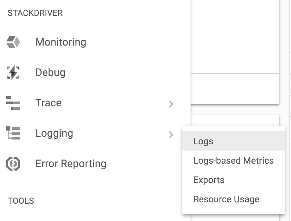Open Resource Usage in the submenu
Image resolution: width=291 pixels, height=221 pixels.
[x=226, y=199]
